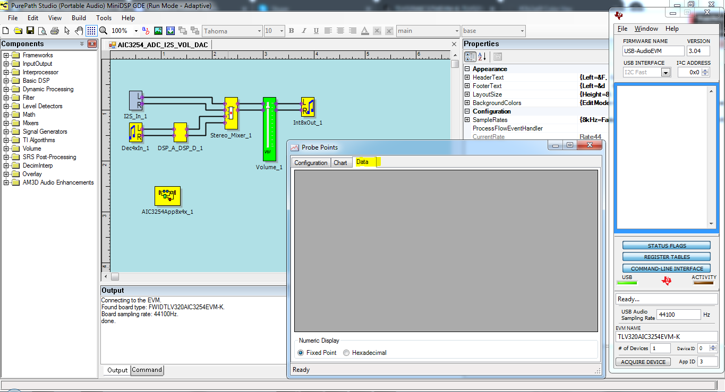This screenshot has height=392, width=725.
Task: Switch to the Chart tab in Probe Points
Action: click(340, 163)
